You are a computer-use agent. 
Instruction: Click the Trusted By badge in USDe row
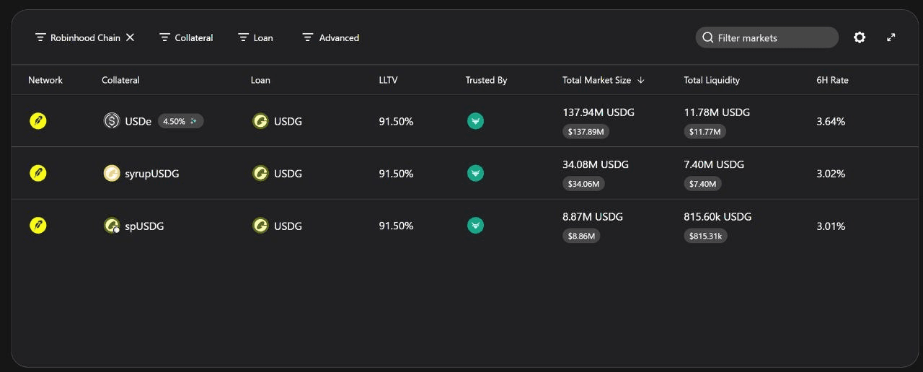click(x=475, y=121)
